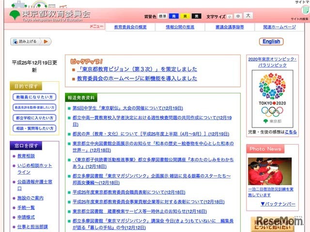Open 東京マガジンバンク講演会 暮しの手帖 link

click(x=153, y=224)
